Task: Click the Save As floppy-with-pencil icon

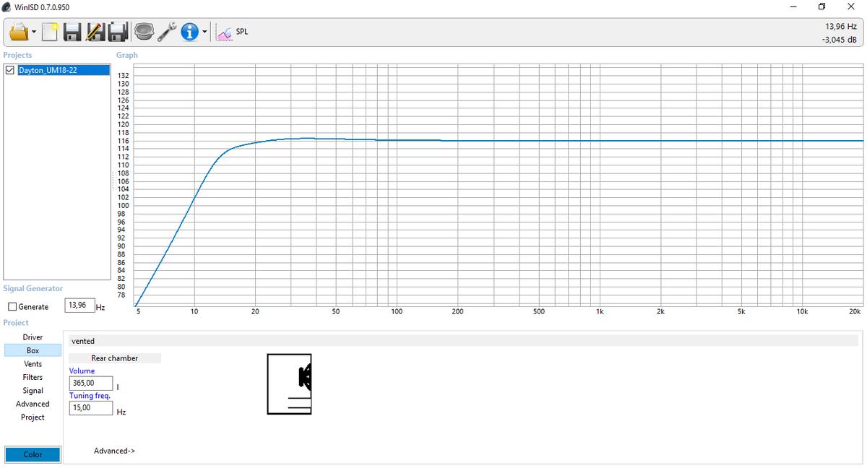Action: [x=95, y=32]
